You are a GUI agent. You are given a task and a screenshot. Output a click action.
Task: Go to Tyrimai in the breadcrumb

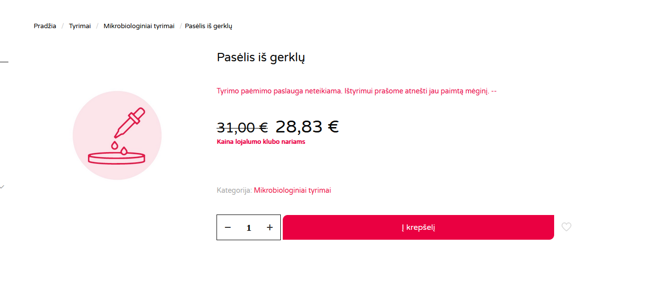80,26
